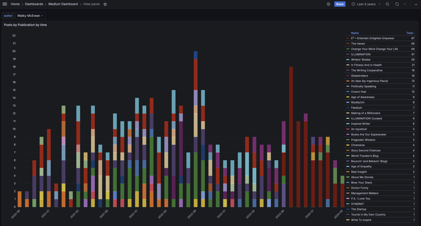Select Doctor Funny legend entry

(359, 188)
